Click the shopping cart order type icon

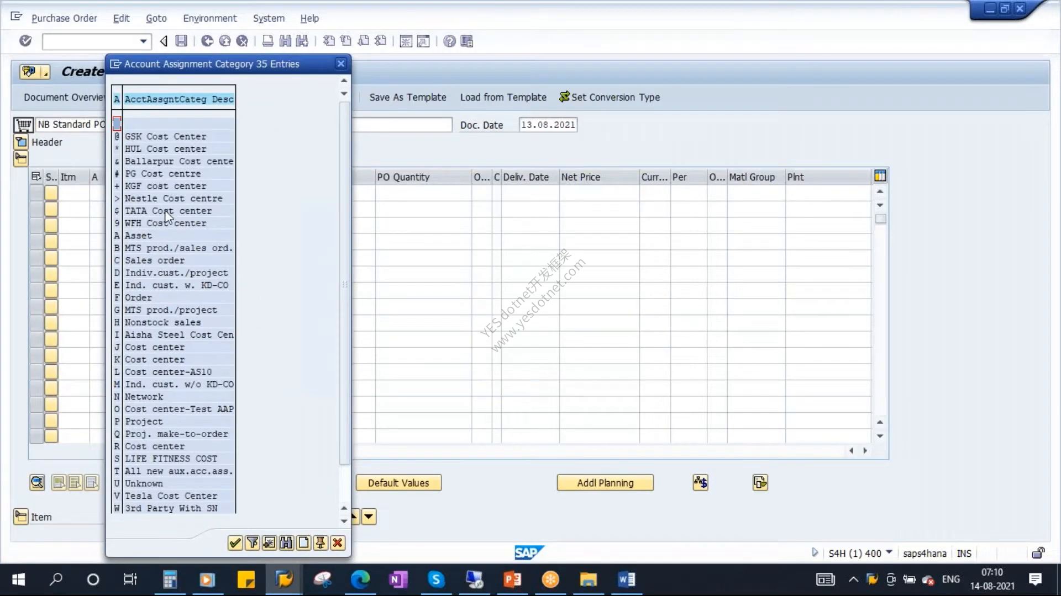pos(24,125)
